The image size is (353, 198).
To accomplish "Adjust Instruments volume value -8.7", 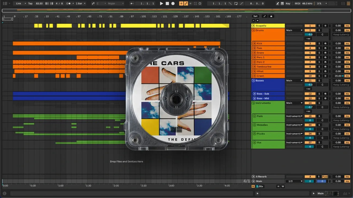I will point(310,107).
